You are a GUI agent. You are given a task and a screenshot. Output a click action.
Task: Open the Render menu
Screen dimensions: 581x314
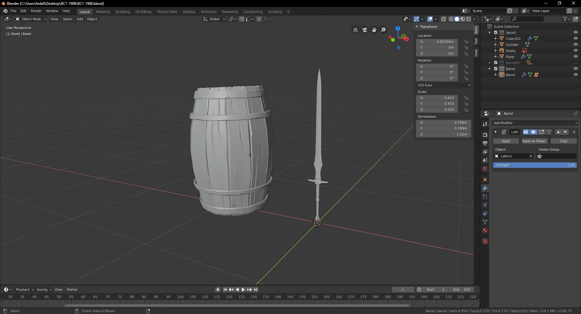tap(36, 11)
